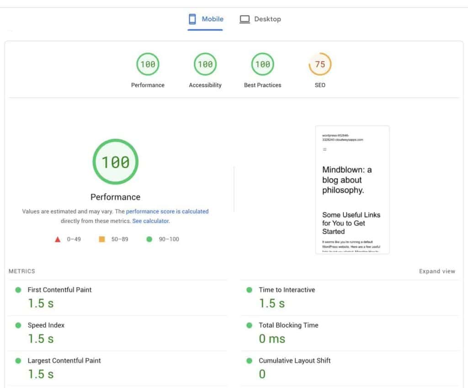Screen dimensions: 468x388
Task: Select the Cumulative Layout Shift metric
Action: (x=294, y=361)
